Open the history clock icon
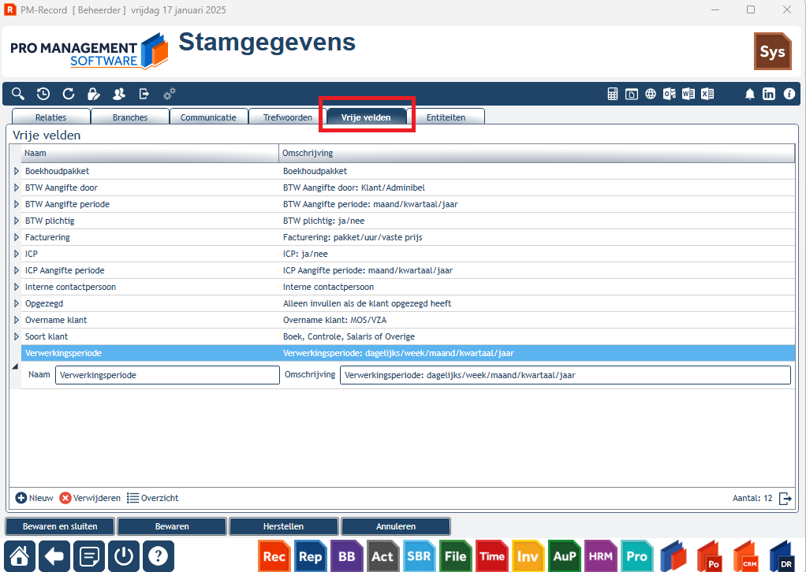This screenshot has width=806, height=572. (x=43, y=94)
